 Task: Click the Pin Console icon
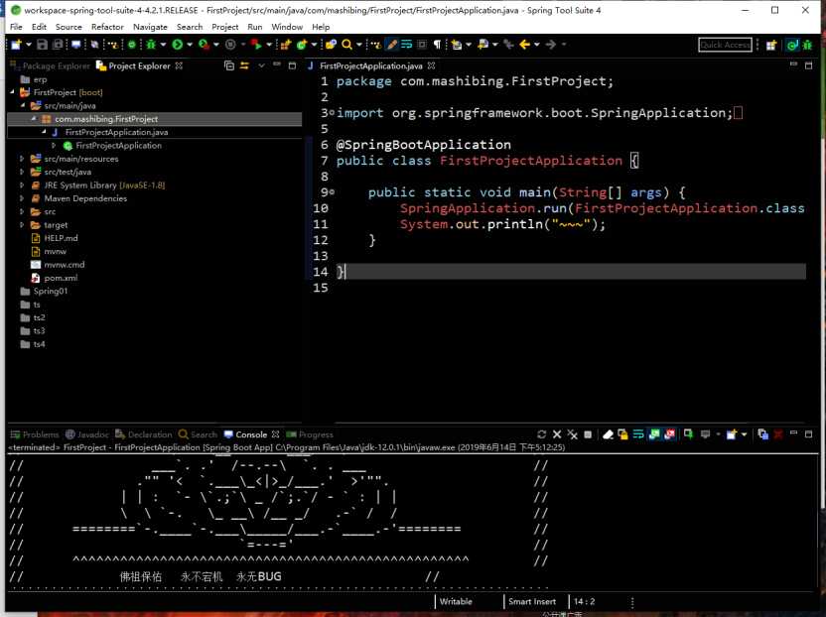pos(688,434)
